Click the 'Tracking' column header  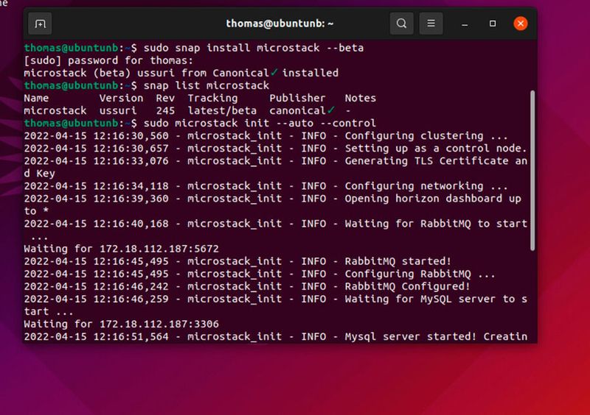tap(212, 98)
